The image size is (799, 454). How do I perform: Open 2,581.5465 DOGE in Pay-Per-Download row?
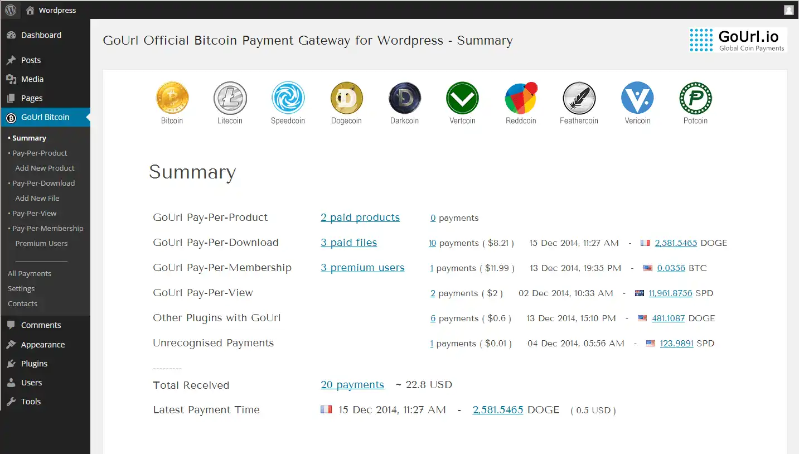tap(676, 243)
